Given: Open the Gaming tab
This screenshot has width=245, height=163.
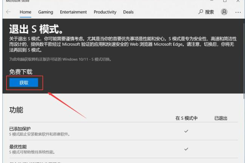Looking at the screenshot, I should click(x=46, y=12).
